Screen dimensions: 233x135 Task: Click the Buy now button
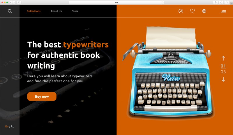[x=42, y=96]
